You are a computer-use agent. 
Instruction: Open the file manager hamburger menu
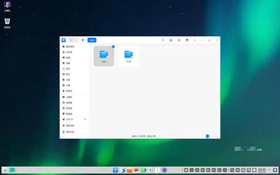tap(195, 40)
